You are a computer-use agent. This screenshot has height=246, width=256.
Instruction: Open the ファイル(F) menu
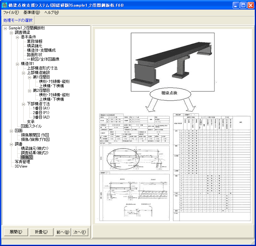tap(11, 12)
